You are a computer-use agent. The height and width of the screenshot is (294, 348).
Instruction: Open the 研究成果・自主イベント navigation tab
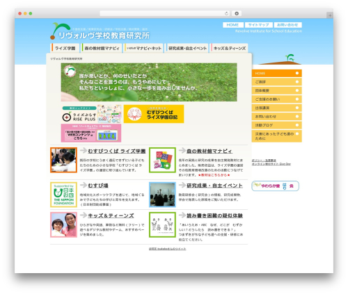187,48
